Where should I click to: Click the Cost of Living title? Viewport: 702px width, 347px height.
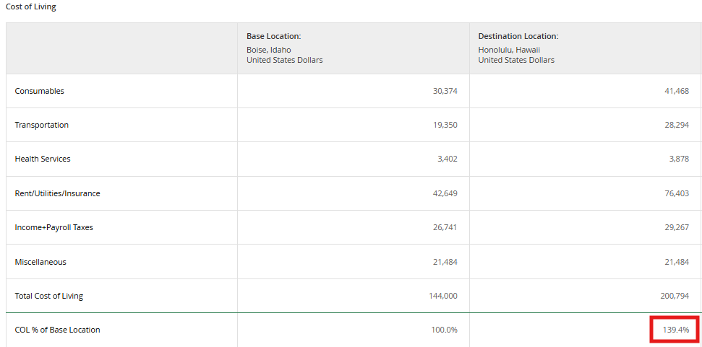31,7
